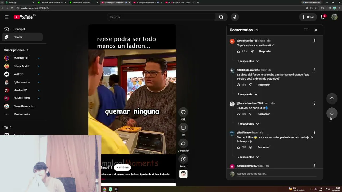Reply to @NataliaTorres-tz2ie with Responder
This screenshot has height=192, width=342.
[x=264, y=85]
